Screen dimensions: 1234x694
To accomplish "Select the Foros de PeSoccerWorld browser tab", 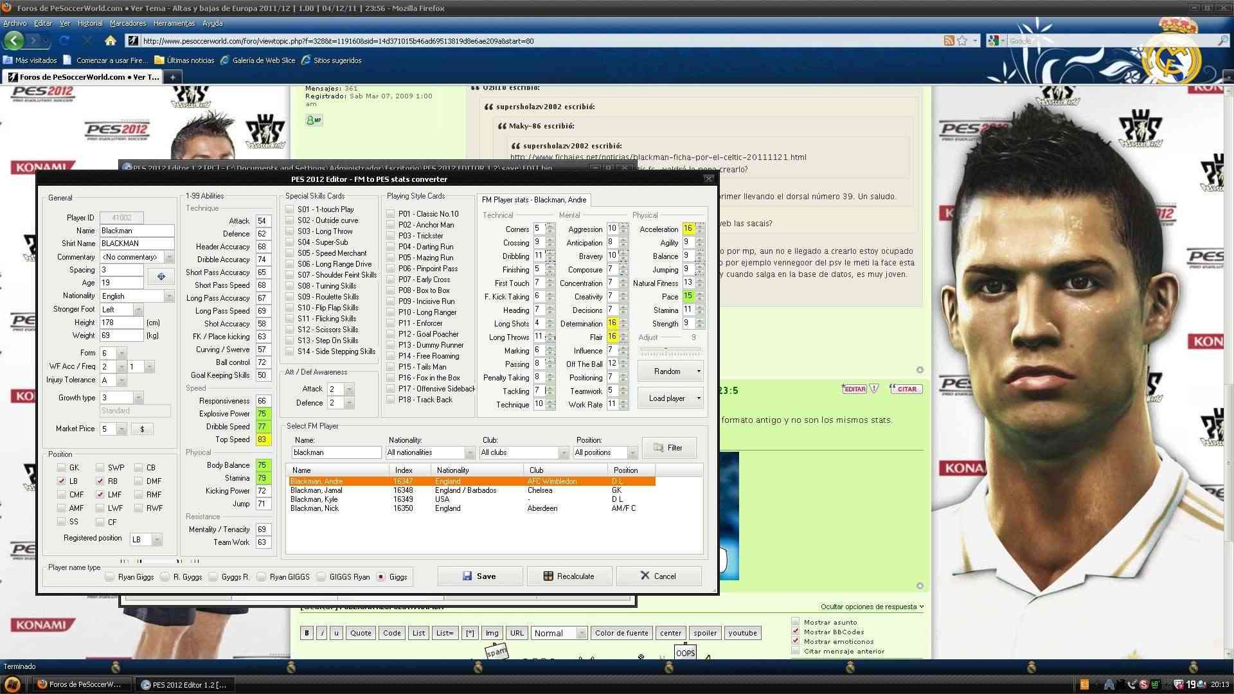I will coord(83,77).
